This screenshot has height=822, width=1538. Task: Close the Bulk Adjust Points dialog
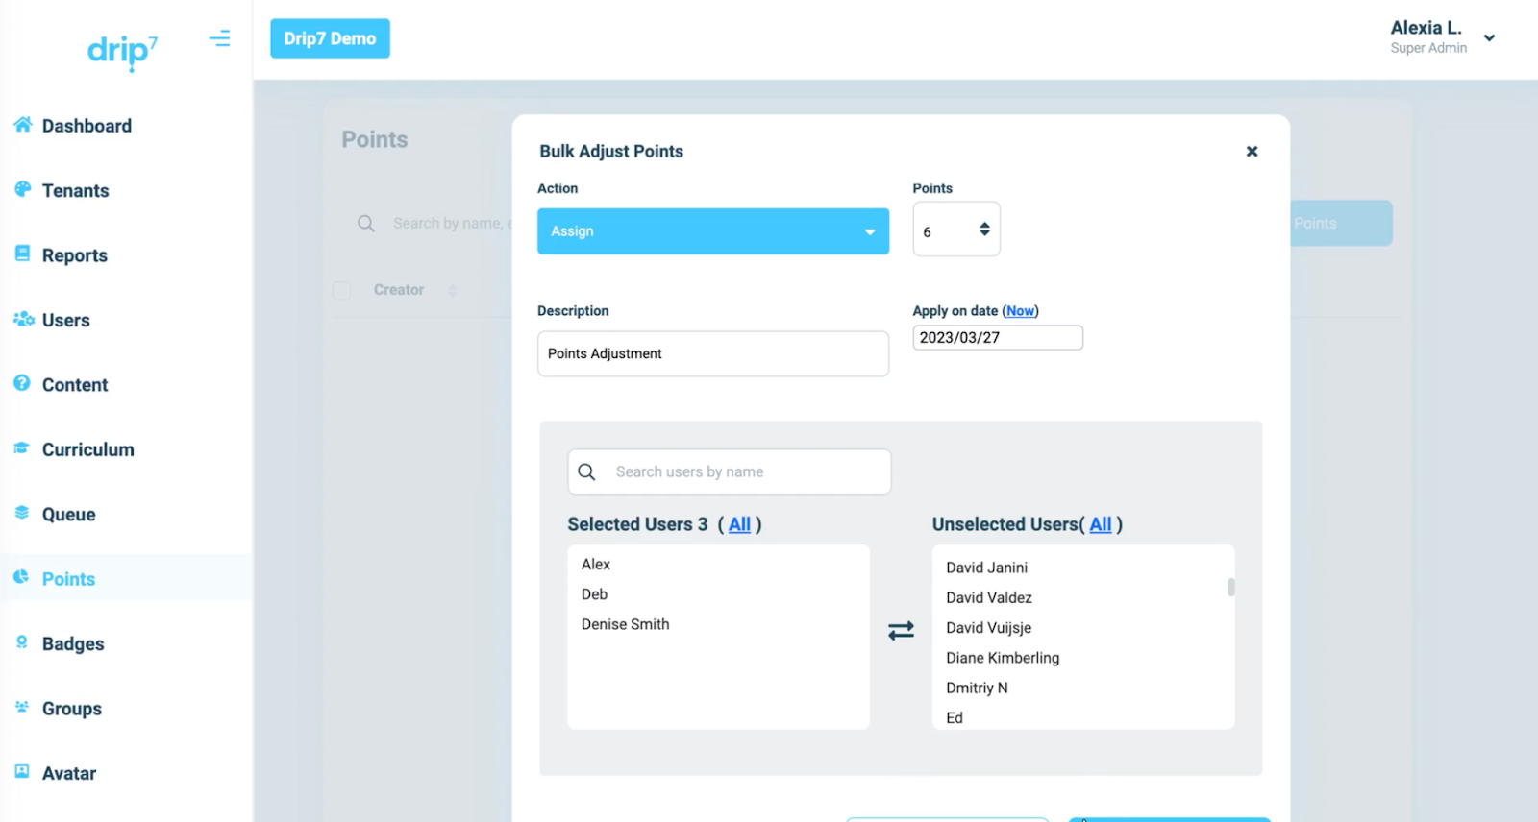click(x=1252, y=152)
